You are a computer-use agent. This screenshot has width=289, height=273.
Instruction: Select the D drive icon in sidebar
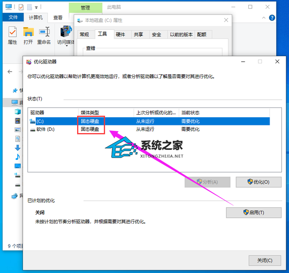coord(18,185)
